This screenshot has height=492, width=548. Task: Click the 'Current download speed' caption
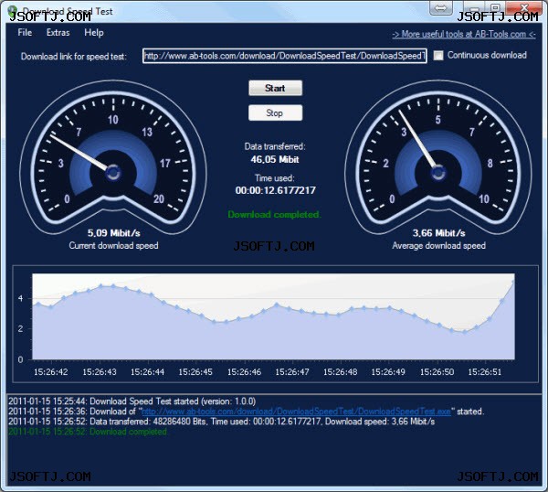coord(113,246)
